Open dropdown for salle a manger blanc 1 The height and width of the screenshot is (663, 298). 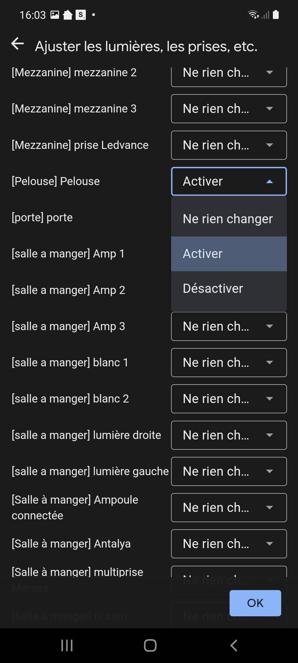pos(229,362)
